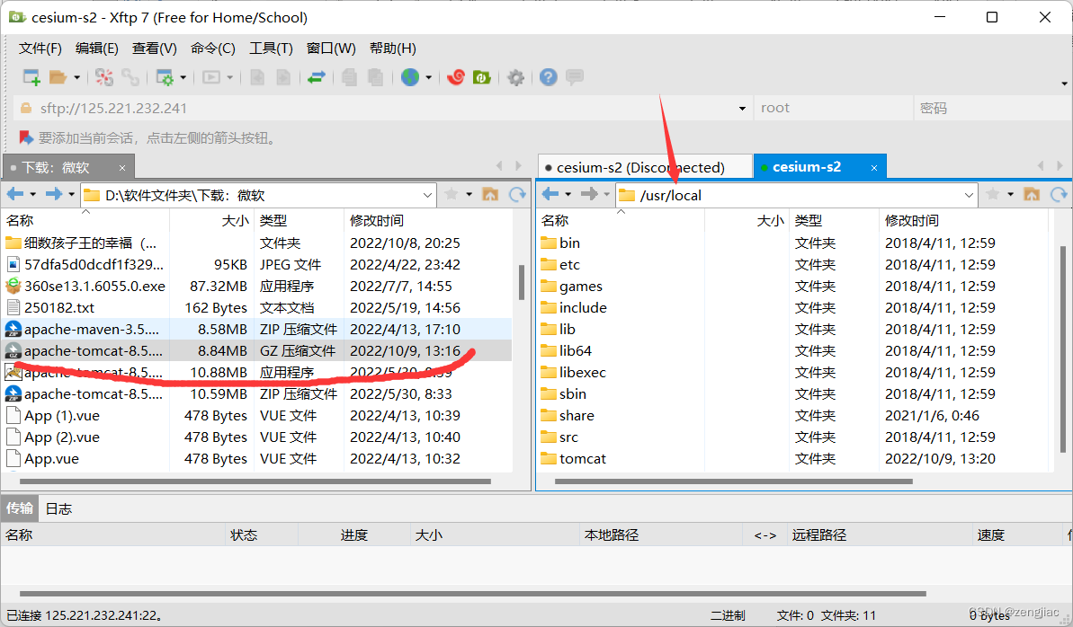Image resolution: width=1073 pixels, height=627 pixels.
Task: Select apache-tomcat-8.5 GZ file row
Action: click(257, 350)
